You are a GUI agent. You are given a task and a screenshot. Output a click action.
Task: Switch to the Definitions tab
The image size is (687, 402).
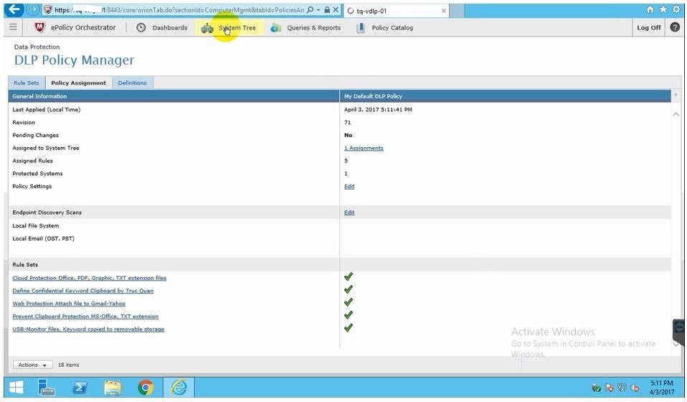click(x=132, y=83)
